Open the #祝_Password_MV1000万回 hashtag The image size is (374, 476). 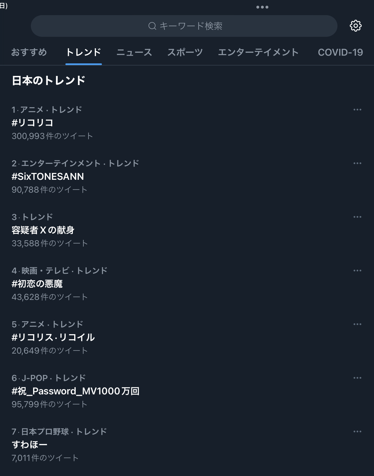click(x=75, y=391)
